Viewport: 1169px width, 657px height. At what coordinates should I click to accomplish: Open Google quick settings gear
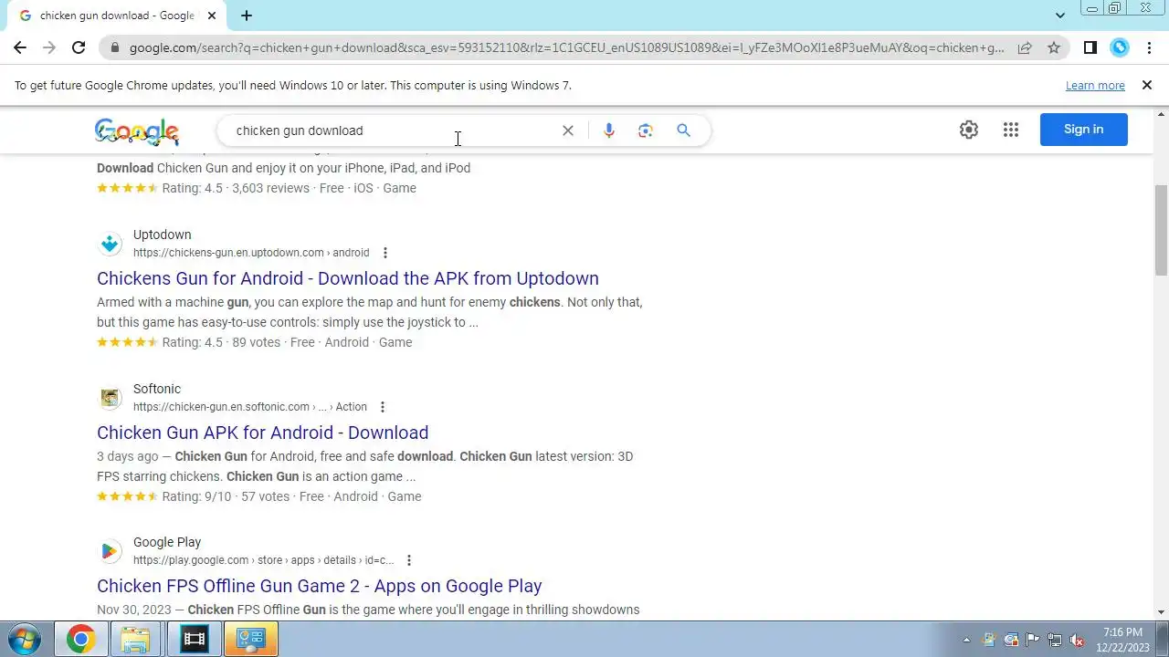[969, 130]
